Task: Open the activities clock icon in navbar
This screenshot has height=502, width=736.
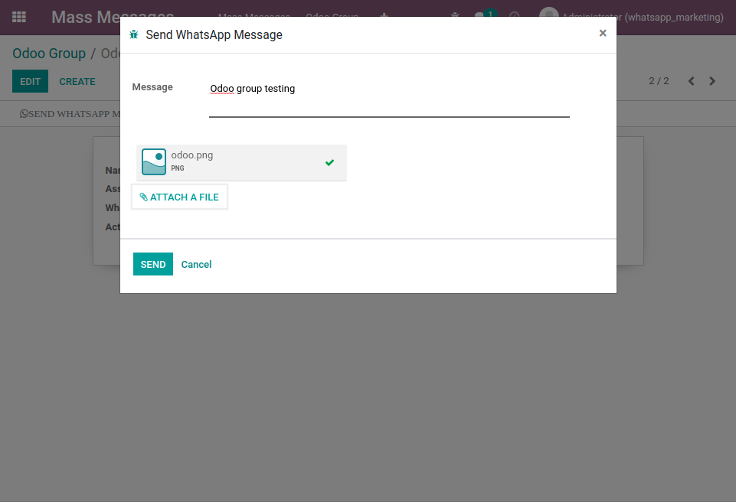Action: [515, 16]
